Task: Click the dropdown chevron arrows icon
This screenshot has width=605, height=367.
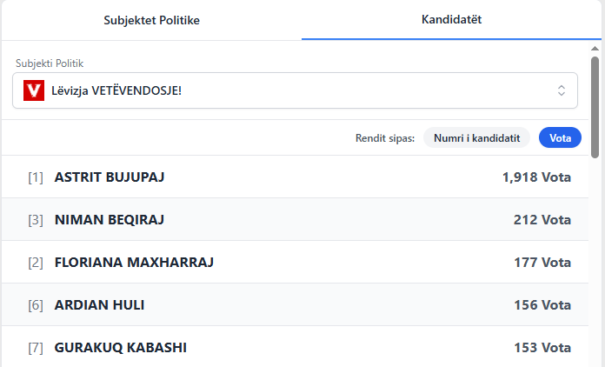Action: 562,90
